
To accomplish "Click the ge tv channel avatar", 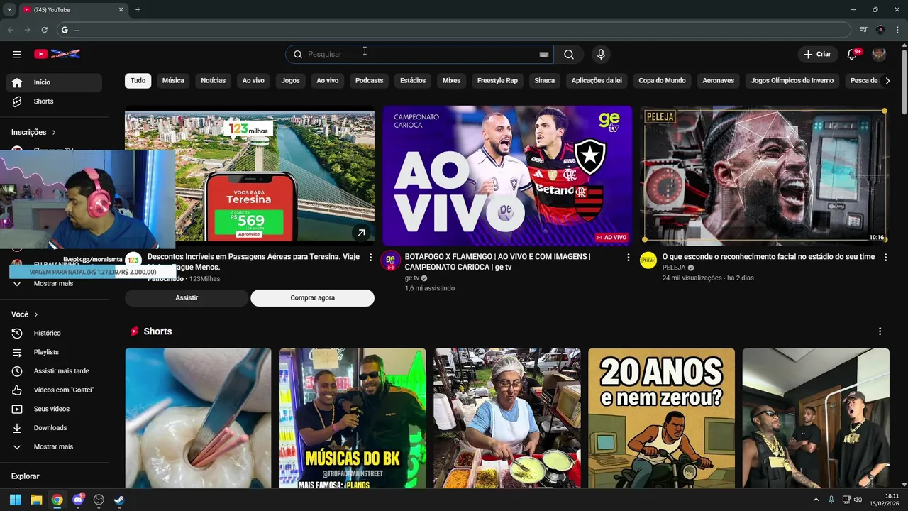I will 390,260.
